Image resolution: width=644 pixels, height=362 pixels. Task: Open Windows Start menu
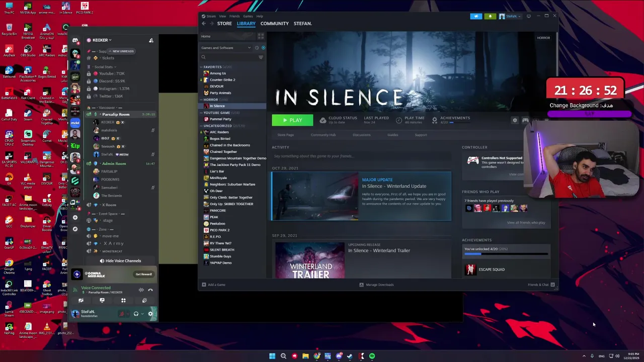pos(272,356)
